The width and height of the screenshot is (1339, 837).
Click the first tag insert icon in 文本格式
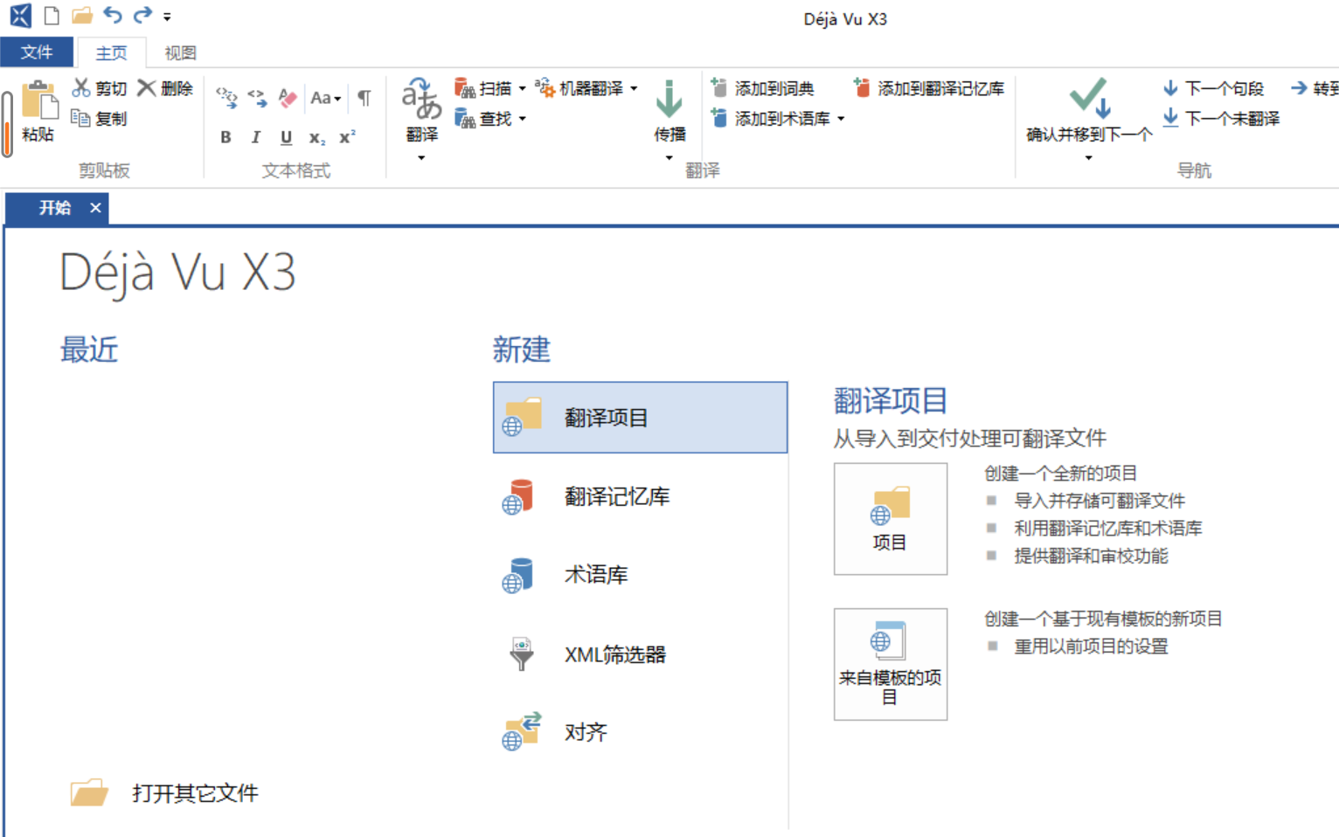pyautogui.click(x=226, y=98)
